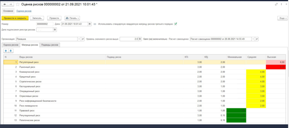Viewport: 289px width, 128px height.
Task: Move selected row up with blue arrow
Action: (x=6, y=51)
